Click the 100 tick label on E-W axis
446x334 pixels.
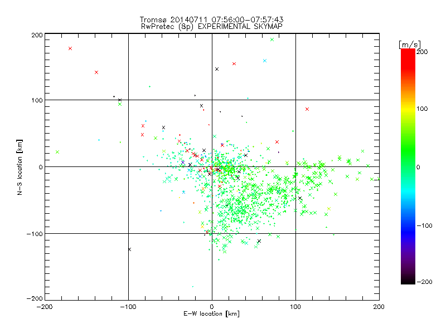click(295, 307)
